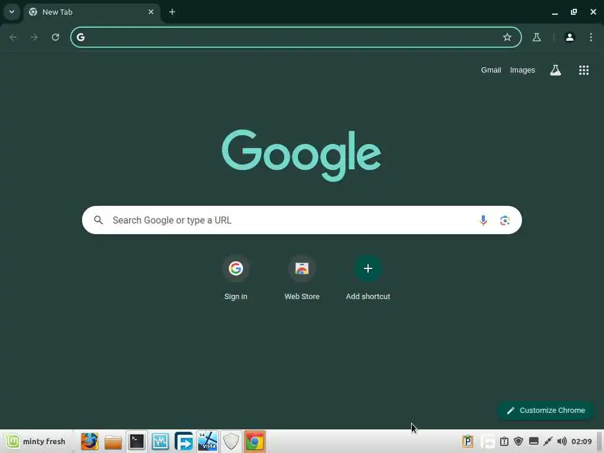Open the dark shield tray icon
604x453 pixels.
pos(518,441)
